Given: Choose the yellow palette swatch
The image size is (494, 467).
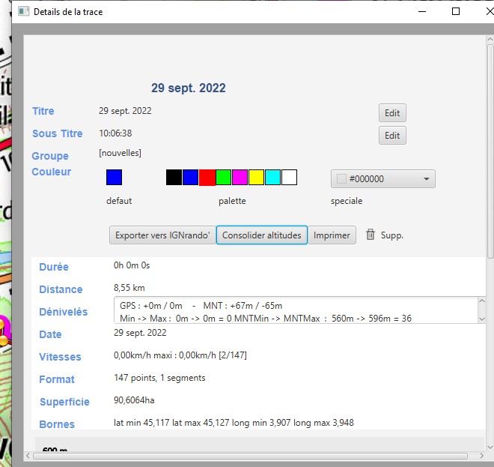Looking at the screenshot, I should point(256,178).
